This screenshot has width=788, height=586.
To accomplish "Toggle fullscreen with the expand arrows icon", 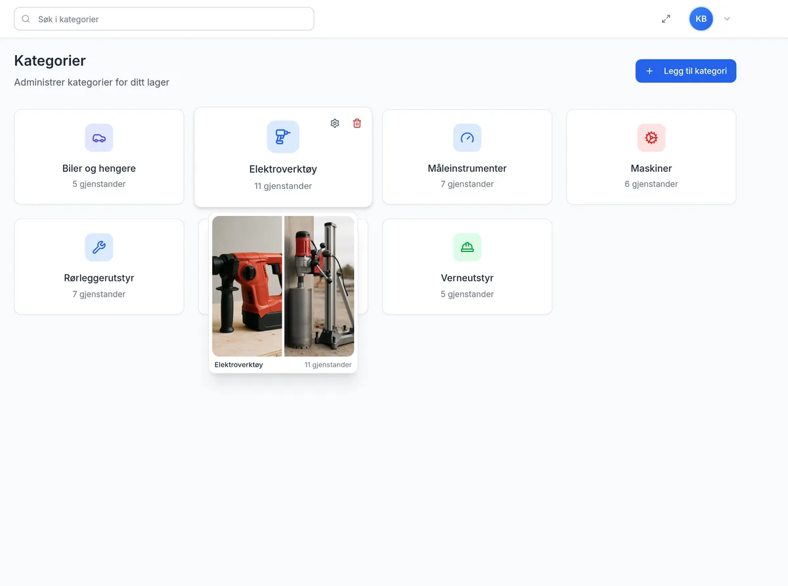I will click(666, 19).
